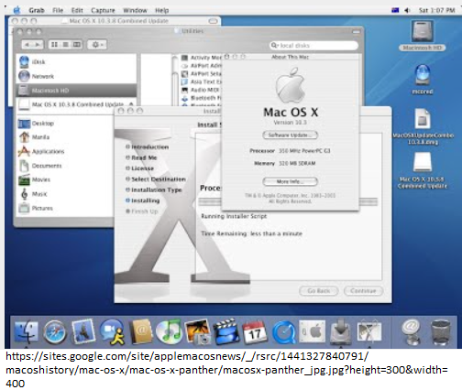Open iChat in the Dock
Image resolution: width=462 pixels, height=390 pixels.
point(113,332)
